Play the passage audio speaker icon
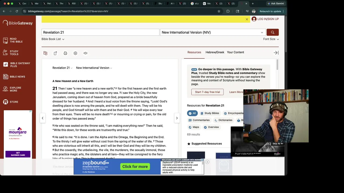The height and width of the screenshot is (193, 344). 85,53
